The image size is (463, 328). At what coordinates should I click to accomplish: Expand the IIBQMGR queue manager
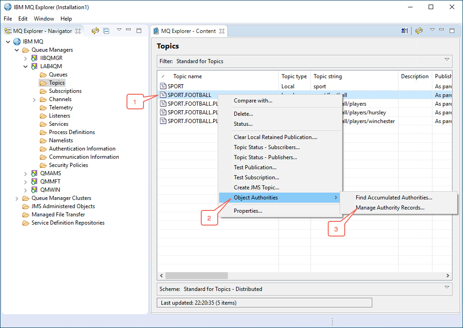(26, 59)
